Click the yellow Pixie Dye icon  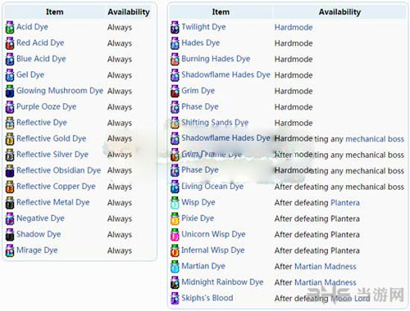pos(175,219)
